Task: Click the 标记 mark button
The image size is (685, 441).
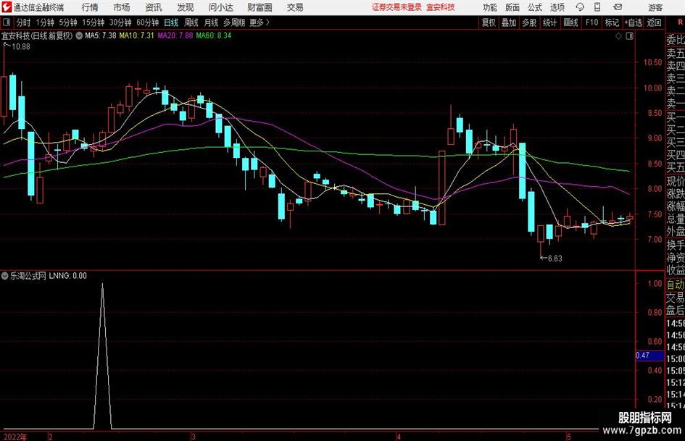Action: click(x=612, y=22)
